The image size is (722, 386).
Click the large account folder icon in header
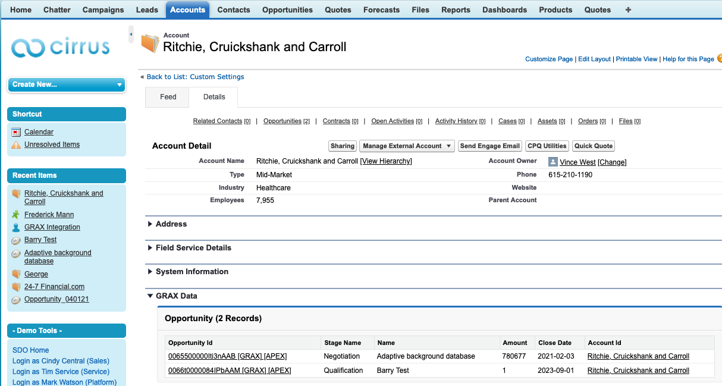[x=150, y=43]
